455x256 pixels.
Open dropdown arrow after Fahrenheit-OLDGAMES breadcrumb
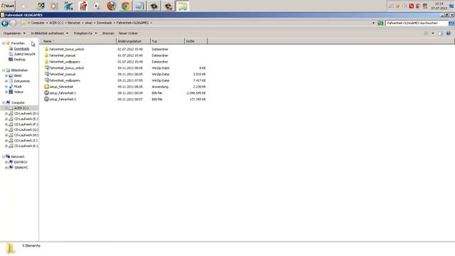pos(151,23)
